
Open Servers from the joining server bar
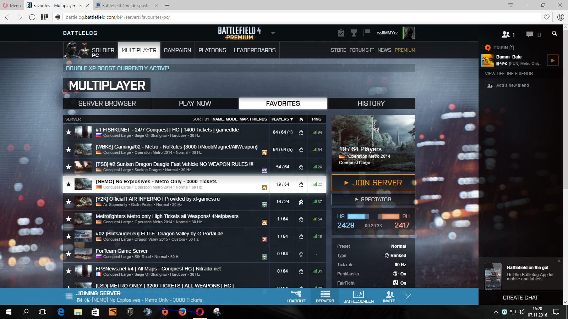(325, 296)
